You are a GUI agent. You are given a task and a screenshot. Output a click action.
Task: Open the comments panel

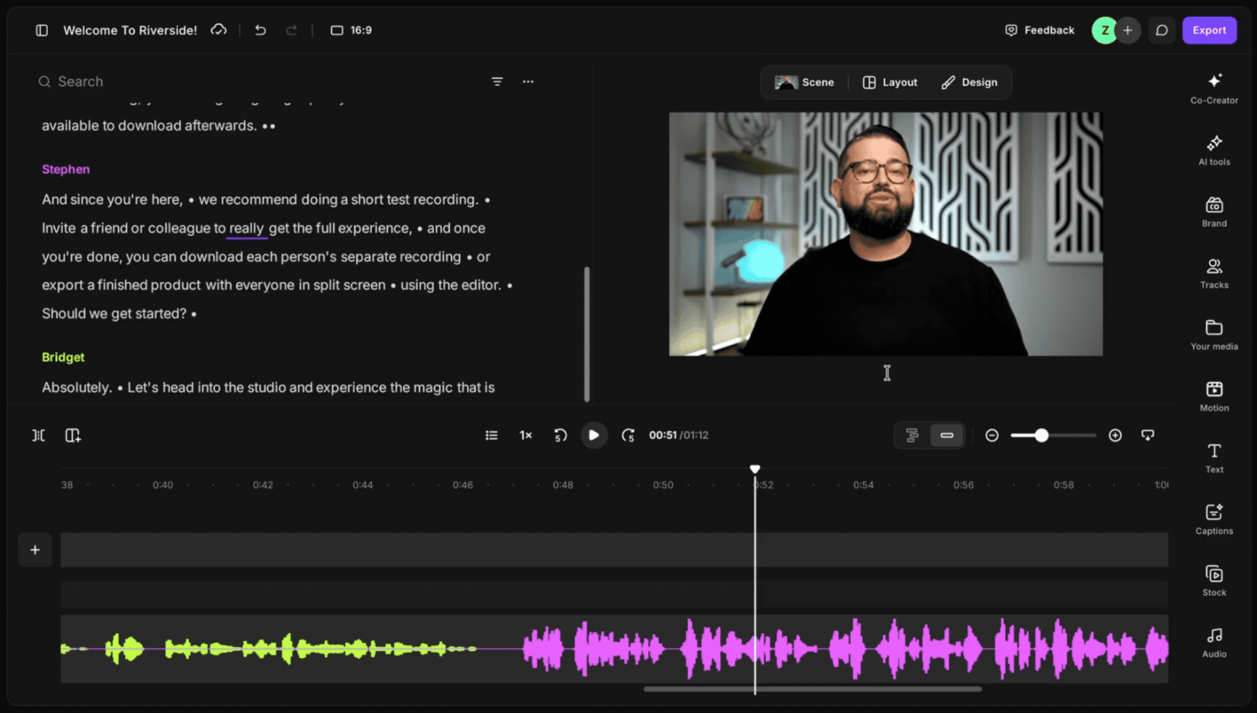[x=1162, y=30]
